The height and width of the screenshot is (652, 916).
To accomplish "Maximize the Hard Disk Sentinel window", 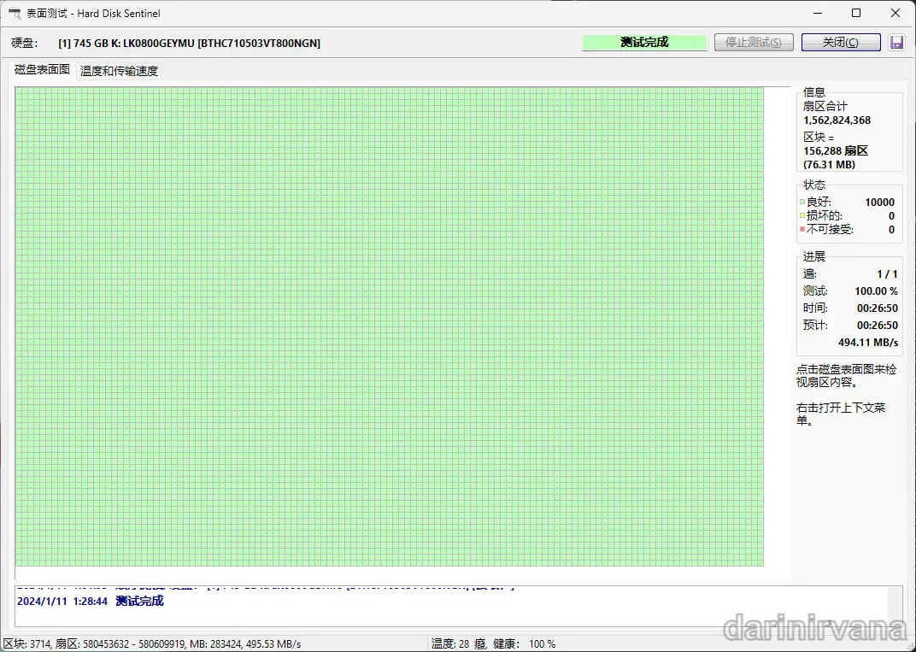I will click(856, 13).
